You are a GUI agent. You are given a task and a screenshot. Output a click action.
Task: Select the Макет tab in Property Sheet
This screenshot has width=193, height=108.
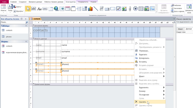180,29
